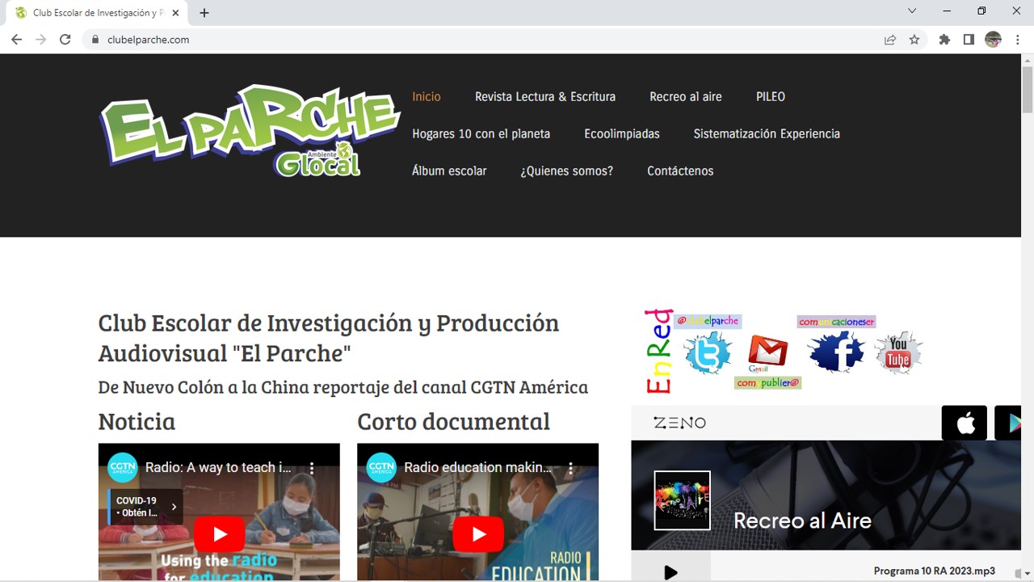Share this page from address bar
The width and height of the screenshot is (1034, 582).
(x=889, y=40)
